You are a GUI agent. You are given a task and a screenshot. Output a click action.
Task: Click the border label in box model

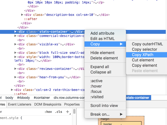pyautogui.click(x=108, y=124)
